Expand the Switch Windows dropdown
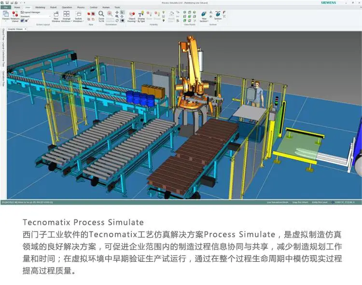 [78, 16]
